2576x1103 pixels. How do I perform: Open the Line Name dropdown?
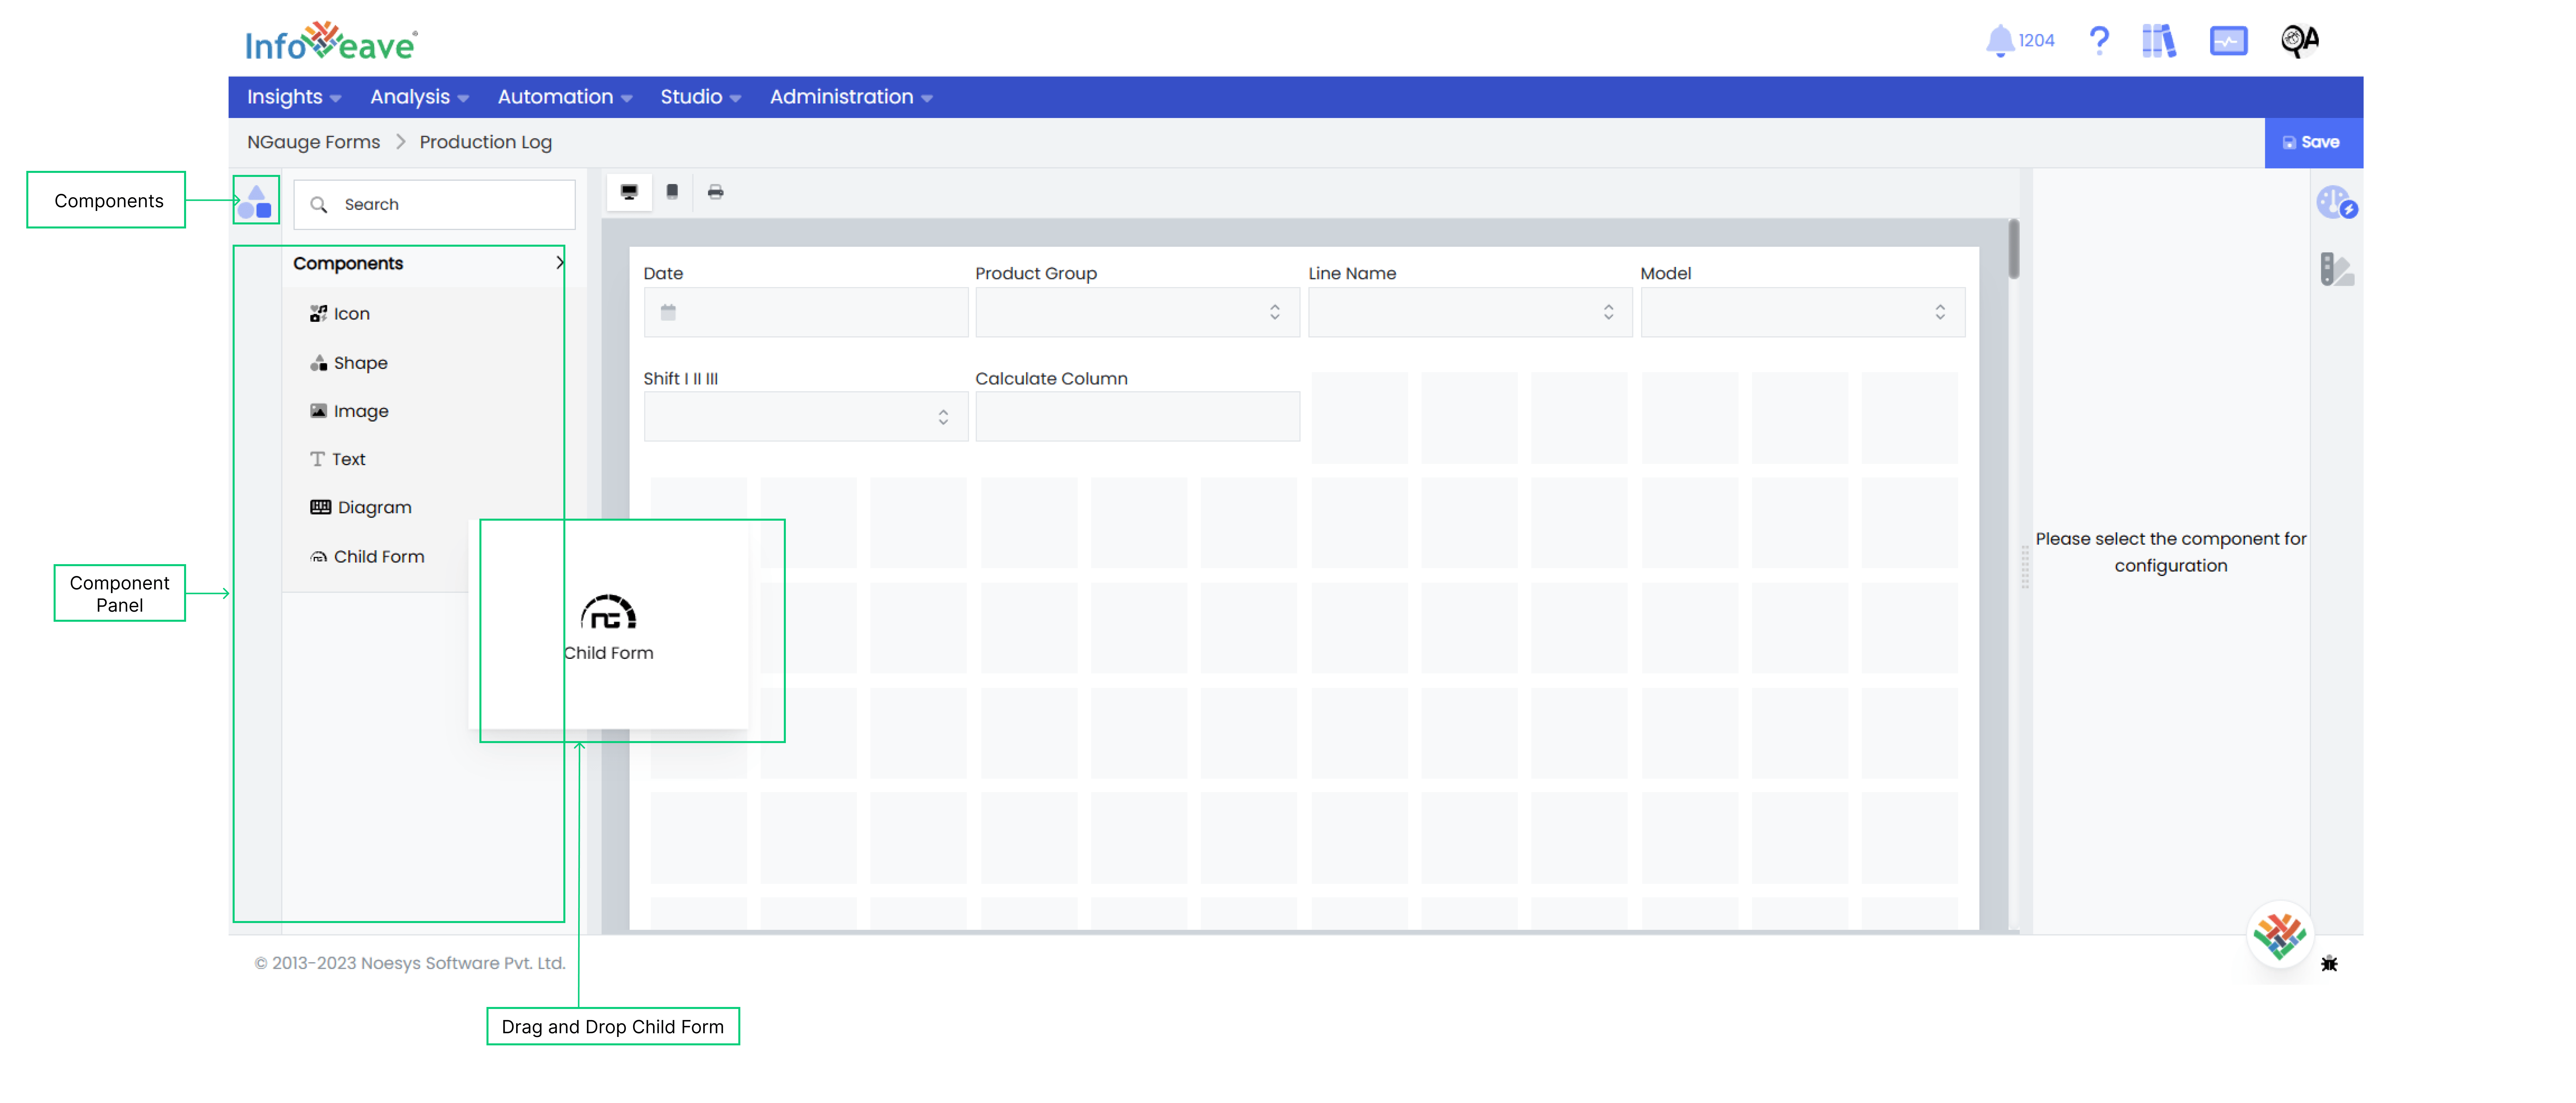point(1470,313)
